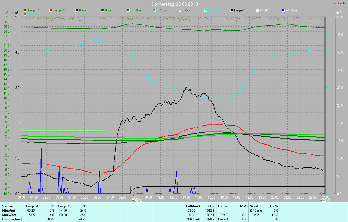348x222 pixels.
Task: Click the green Temp. I.* legend square
Action: click(x=25, y=10)
